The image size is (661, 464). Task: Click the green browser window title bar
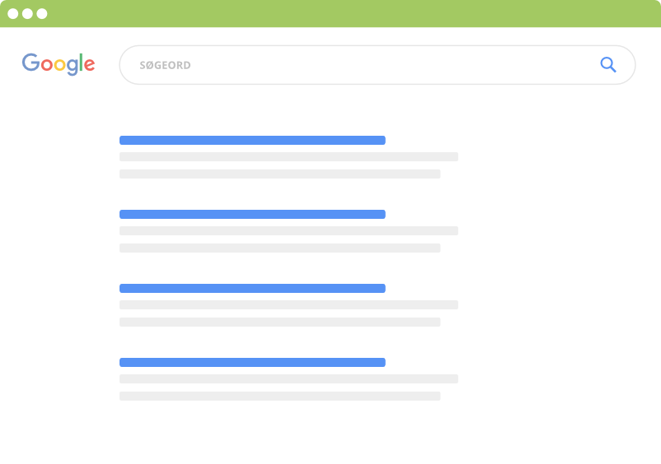(x=346, y=14)
